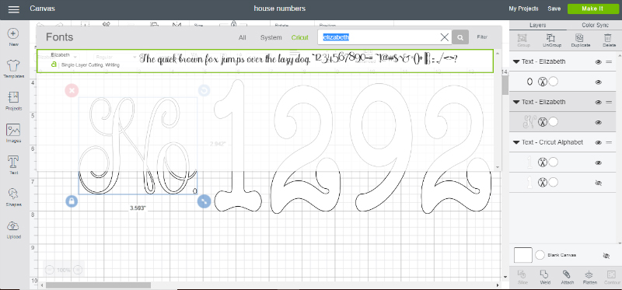Image resolution: width=622 pixels, height=290 pixels.
Task: Open the Templates panel
Action: point(13,69)
